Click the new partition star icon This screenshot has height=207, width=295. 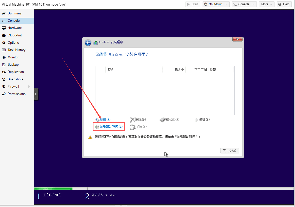(196, 120)
